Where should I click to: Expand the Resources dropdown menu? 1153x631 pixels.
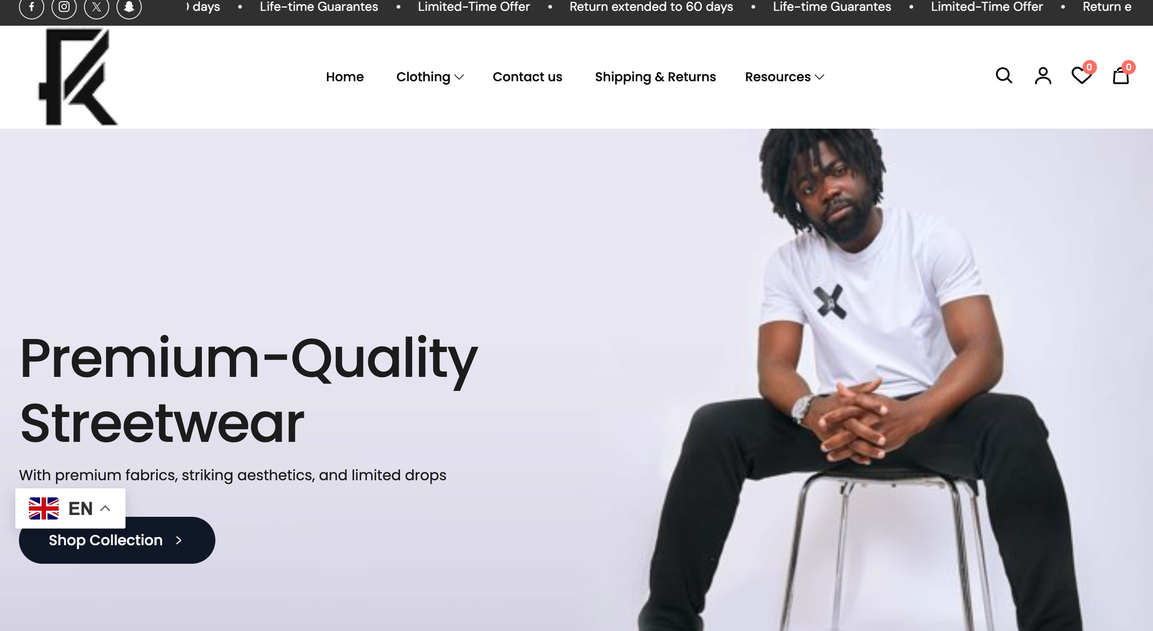point(785,77)
